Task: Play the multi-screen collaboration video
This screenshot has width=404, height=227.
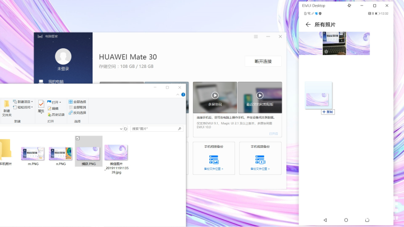Action: [x=215, y=95]
